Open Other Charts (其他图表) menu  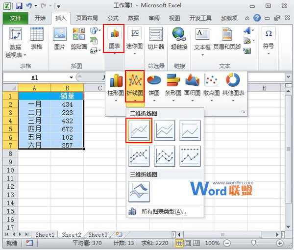coord(233,87)
